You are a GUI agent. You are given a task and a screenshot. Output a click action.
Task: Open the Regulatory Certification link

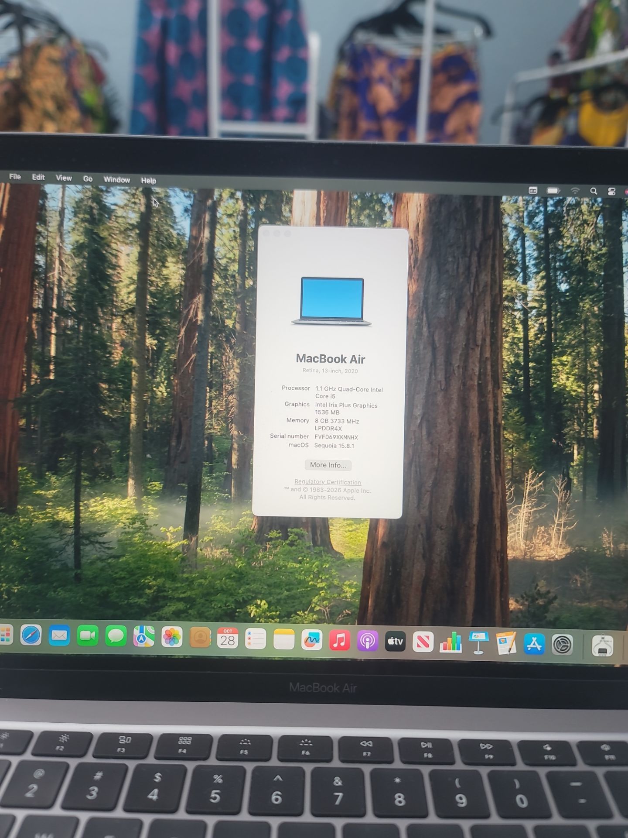tap(328, 482)
